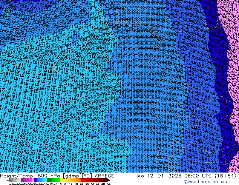Click the Height/Temp. 500 hPa ARPEGE title

pos(57,176)
